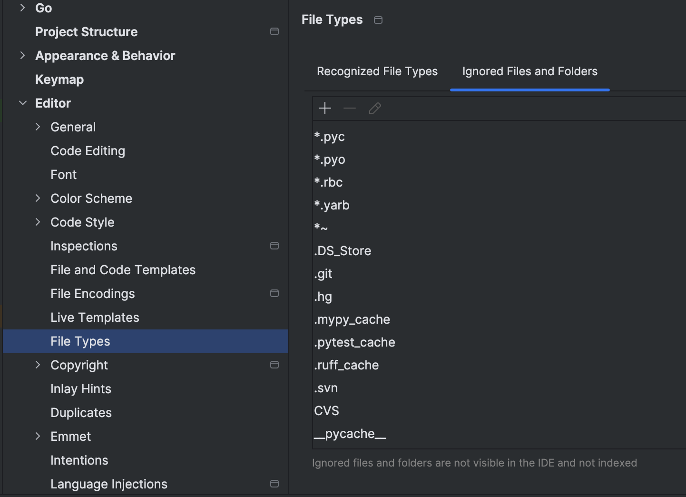Open the Live Templates page
Image resolution: width=686 pixels, height=497 pixels.
tap(95, 317)
